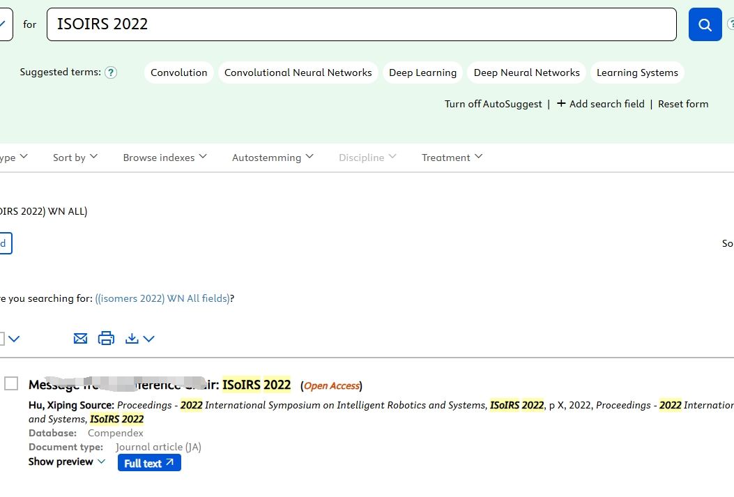Tick the checkbox beside the ISoIRS 2022 result
Screen dimensions: 734x497
(11, 384)
